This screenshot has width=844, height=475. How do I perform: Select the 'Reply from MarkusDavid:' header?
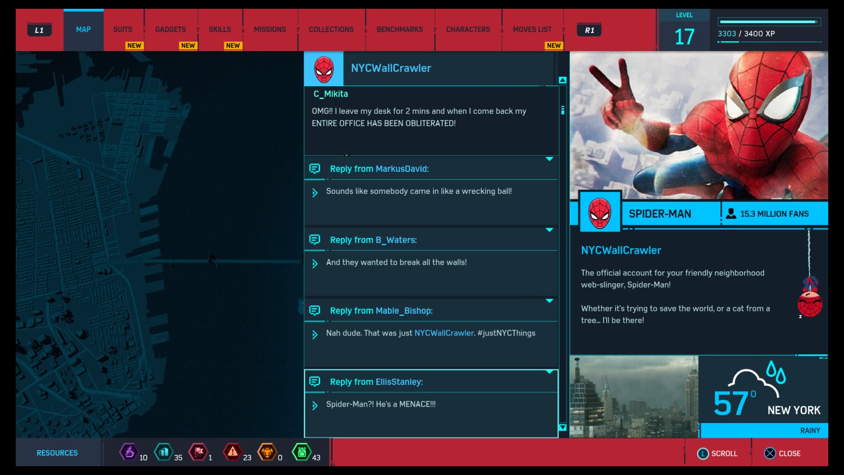[x=379, y=169]
